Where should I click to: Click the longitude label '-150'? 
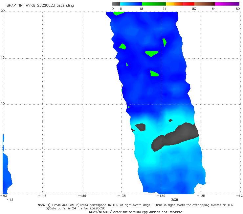point(3,196)
